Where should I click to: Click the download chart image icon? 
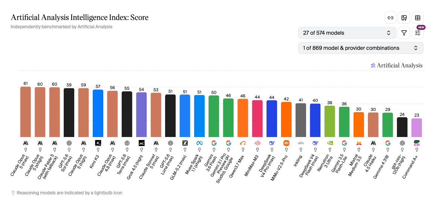pos(404,18)
